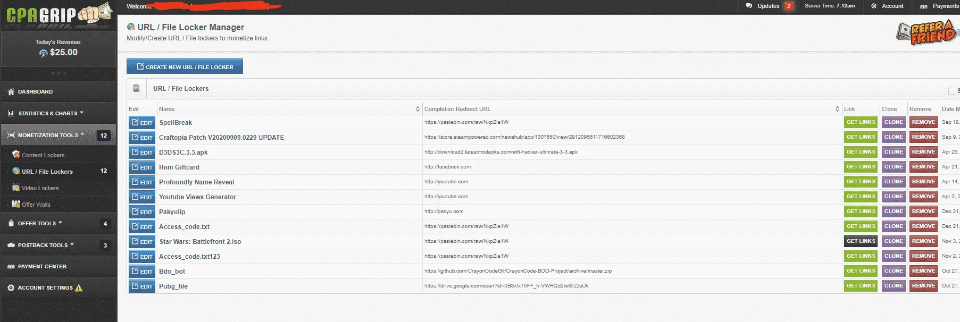Image resolution: width=960 pixels, height=322 pixels.
Task: Click the CPAGrip logo
Action: click(59, 14)
